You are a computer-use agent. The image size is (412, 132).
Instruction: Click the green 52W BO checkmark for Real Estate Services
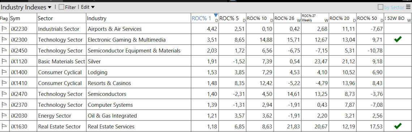point(398,126)
